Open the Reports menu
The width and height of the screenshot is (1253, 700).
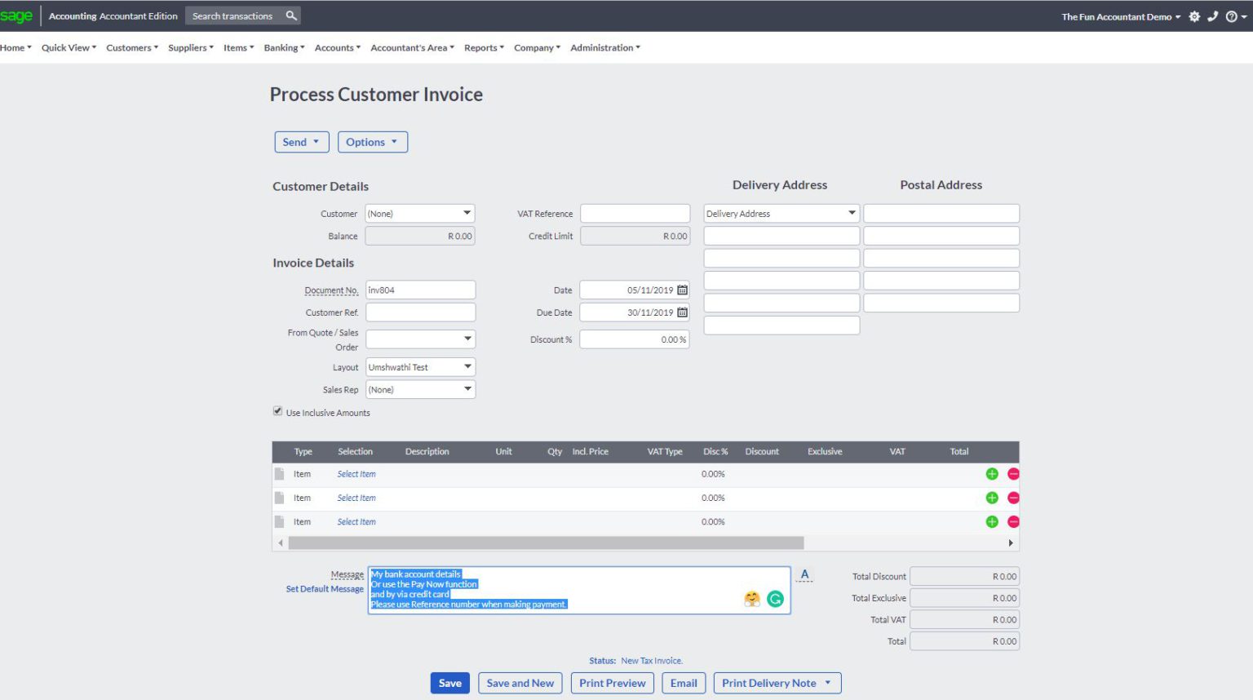[482, 47]
